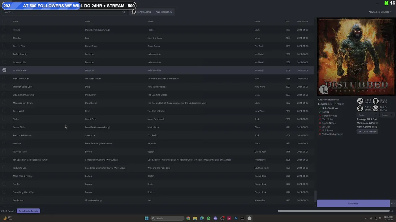
Task: Click the horizontal scrollbar at the bottom
Action: (334, 211)
